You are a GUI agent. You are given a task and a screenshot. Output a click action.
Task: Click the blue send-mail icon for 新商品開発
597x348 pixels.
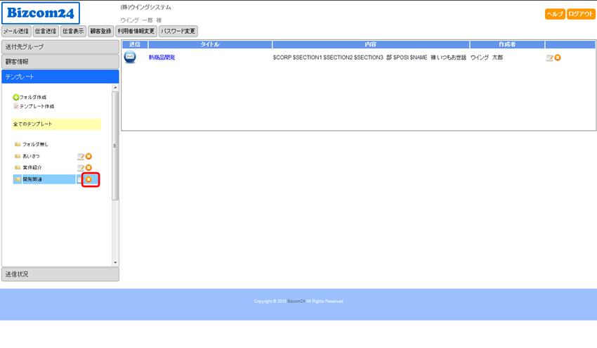(x=130, y=57)
